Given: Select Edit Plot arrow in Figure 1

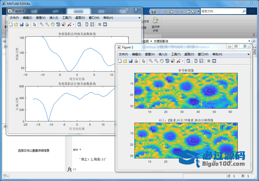Looking at the screenshot, I should click(x=34, y=25).
